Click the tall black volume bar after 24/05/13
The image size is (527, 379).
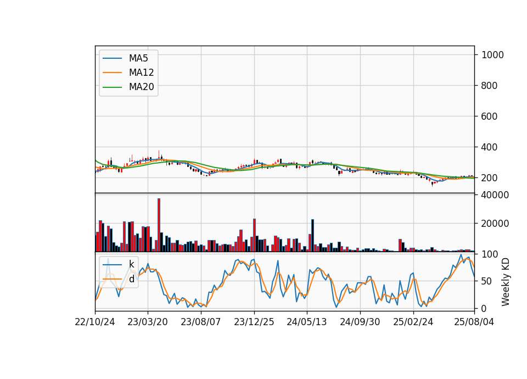[312, 236]
